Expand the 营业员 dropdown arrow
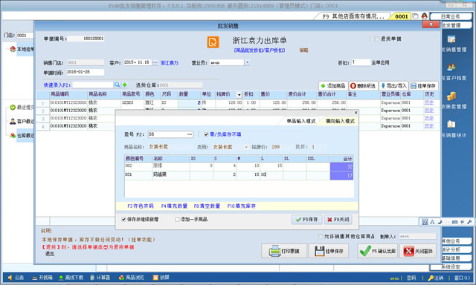 247,62
